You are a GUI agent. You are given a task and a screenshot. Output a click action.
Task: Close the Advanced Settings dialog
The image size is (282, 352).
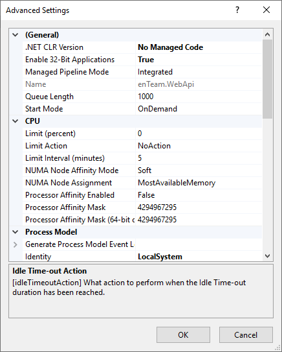(266, 10)
